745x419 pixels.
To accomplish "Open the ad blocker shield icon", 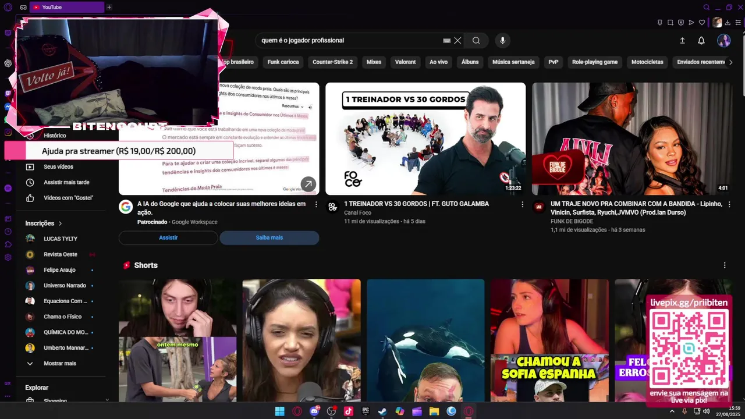I will pyautogui.click(x=681, y=23).
